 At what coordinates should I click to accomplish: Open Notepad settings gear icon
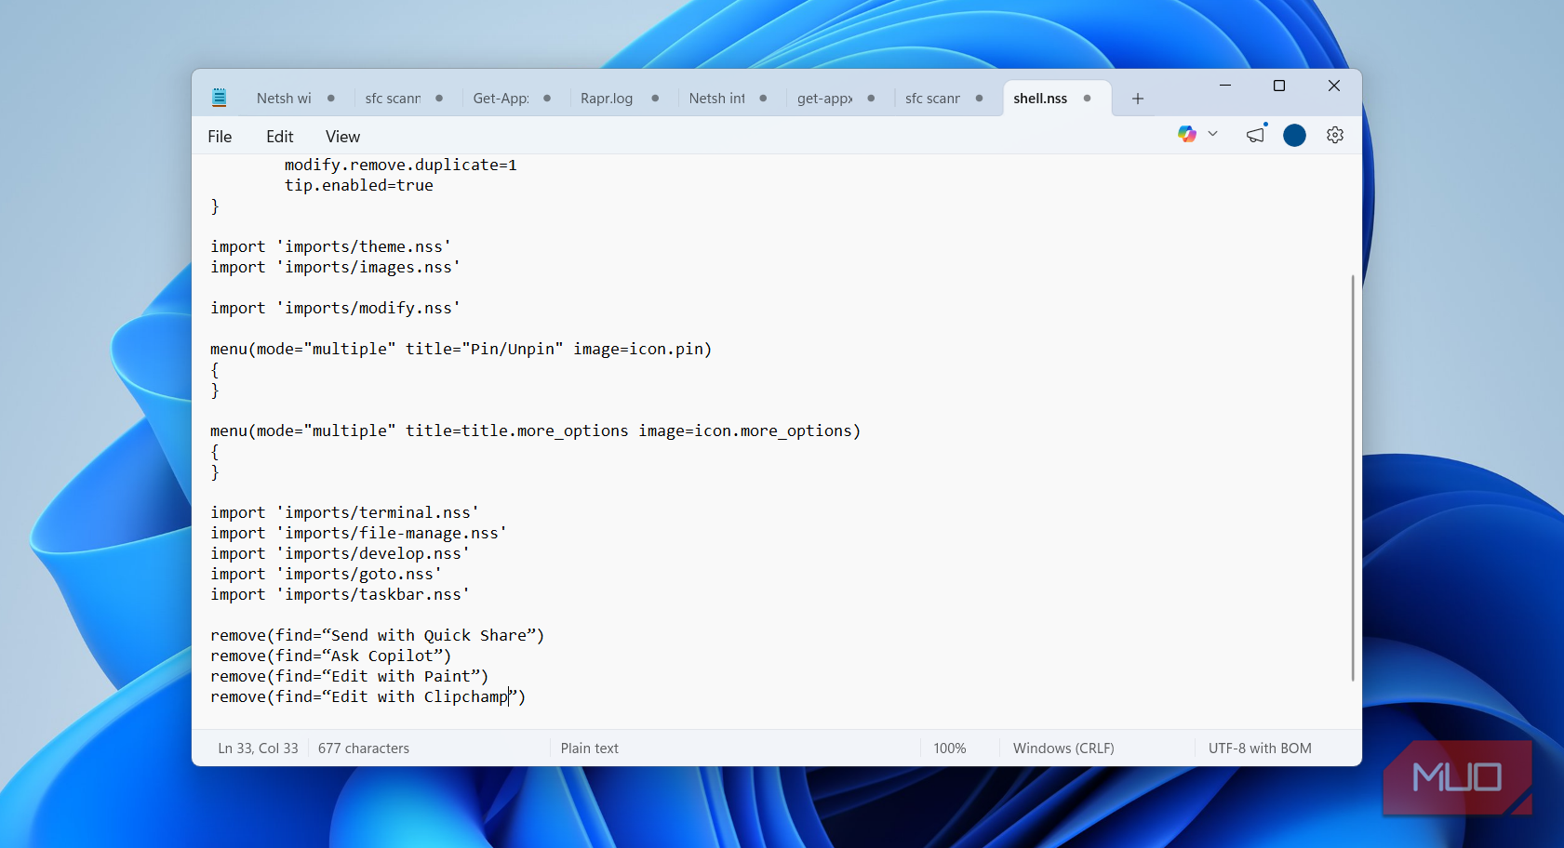click(x=1335, y=136)
